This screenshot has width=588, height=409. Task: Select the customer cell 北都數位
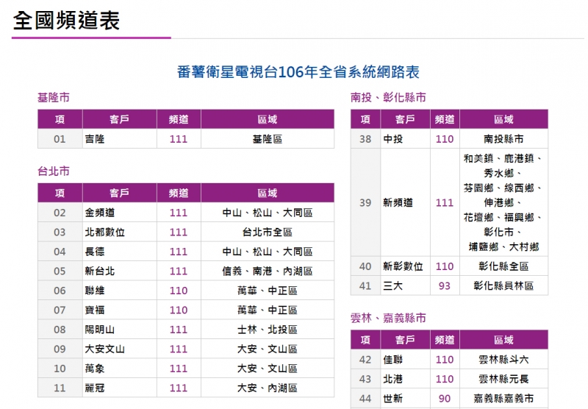click(x=120, y=232)
